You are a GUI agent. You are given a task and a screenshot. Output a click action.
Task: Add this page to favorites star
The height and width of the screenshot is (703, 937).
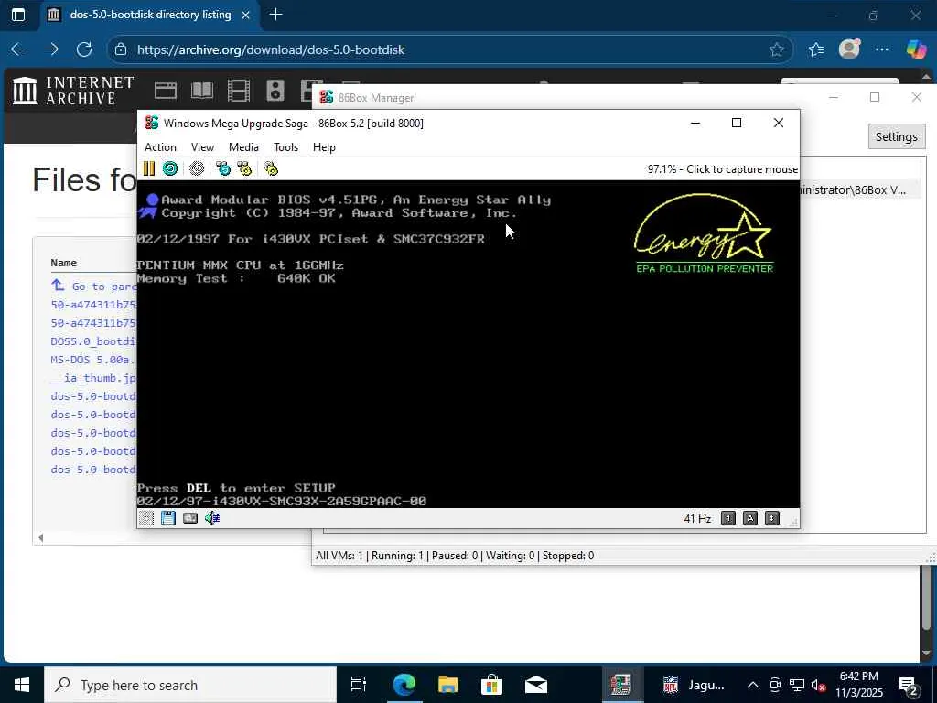click(776, 49)
